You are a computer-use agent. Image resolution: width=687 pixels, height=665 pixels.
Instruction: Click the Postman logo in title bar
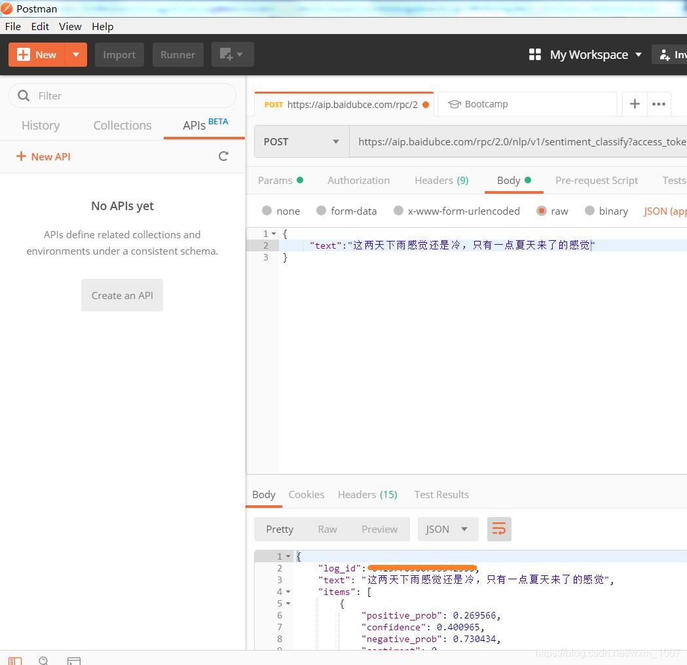coord(7,9)
